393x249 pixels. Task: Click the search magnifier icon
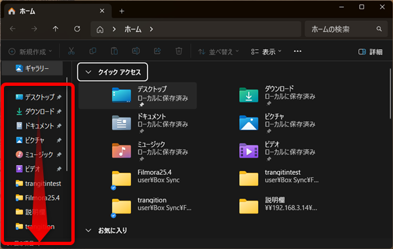379,29
